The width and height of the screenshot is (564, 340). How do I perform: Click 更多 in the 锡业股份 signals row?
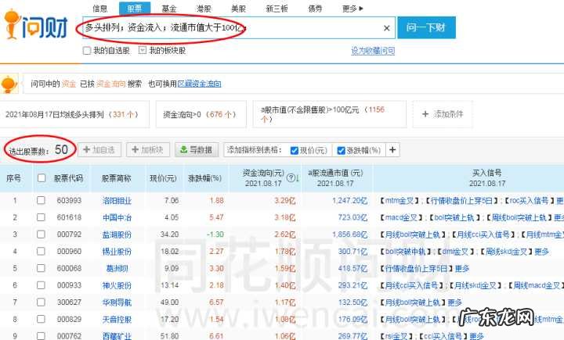(542, 252)
